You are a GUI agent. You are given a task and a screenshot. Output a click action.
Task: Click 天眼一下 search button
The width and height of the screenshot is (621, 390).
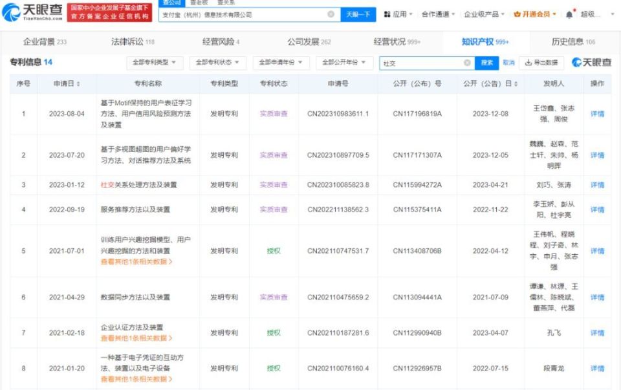[358, 15]
